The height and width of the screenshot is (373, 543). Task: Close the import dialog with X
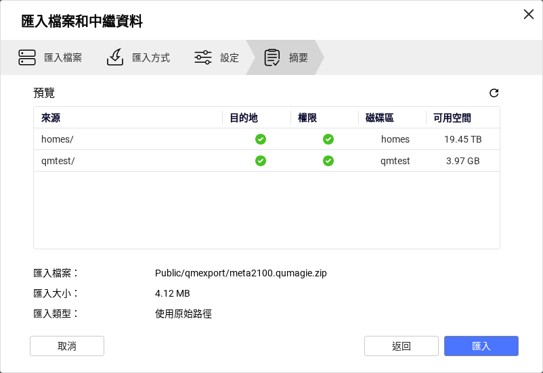click(x=529, y=14)
